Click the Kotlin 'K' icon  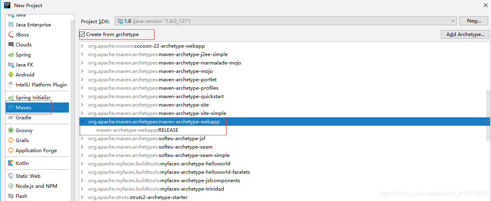tap(11, 163)
